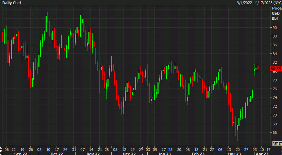Click the 82 price axis label
282x155 pixels.
[275, 62]
